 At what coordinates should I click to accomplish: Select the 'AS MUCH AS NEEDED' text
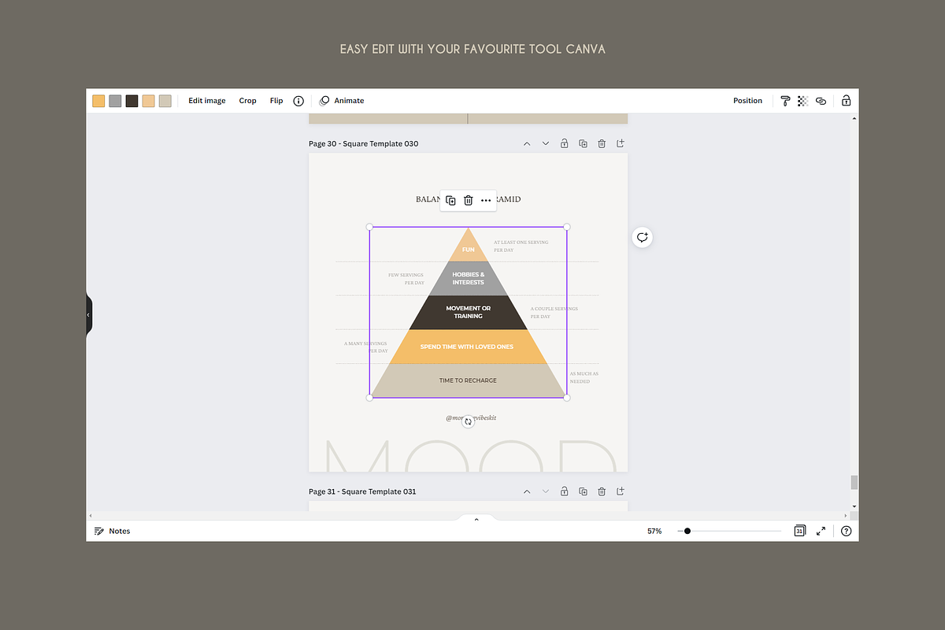(x=584, y=377)
